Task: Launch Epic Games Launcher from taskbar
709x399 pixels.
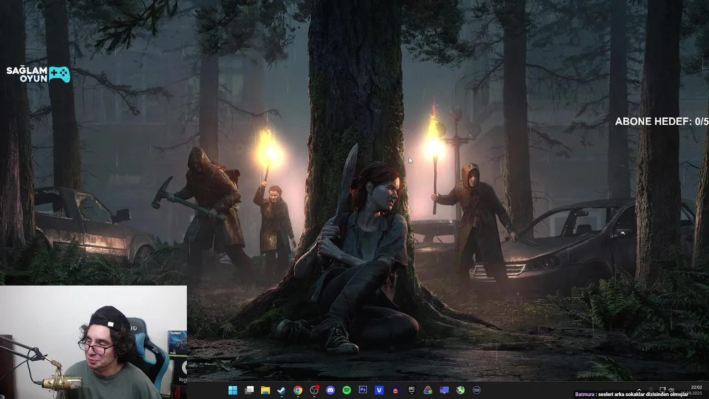Action: [412, 390]
